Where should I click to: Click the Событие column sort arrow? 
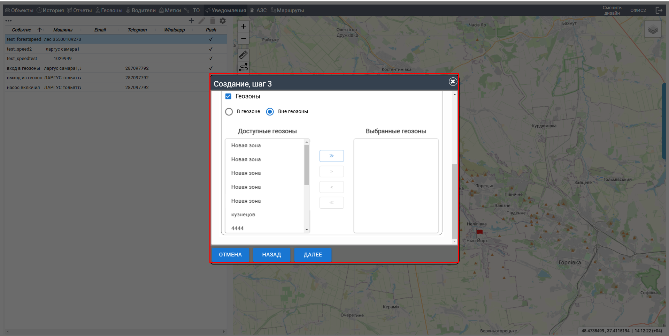[39, 30]
